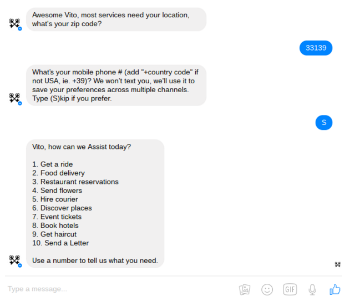Click "2. Food delivery" in the list
The width and height of the screenshot is (345, 301).
(x=58, y=173)
